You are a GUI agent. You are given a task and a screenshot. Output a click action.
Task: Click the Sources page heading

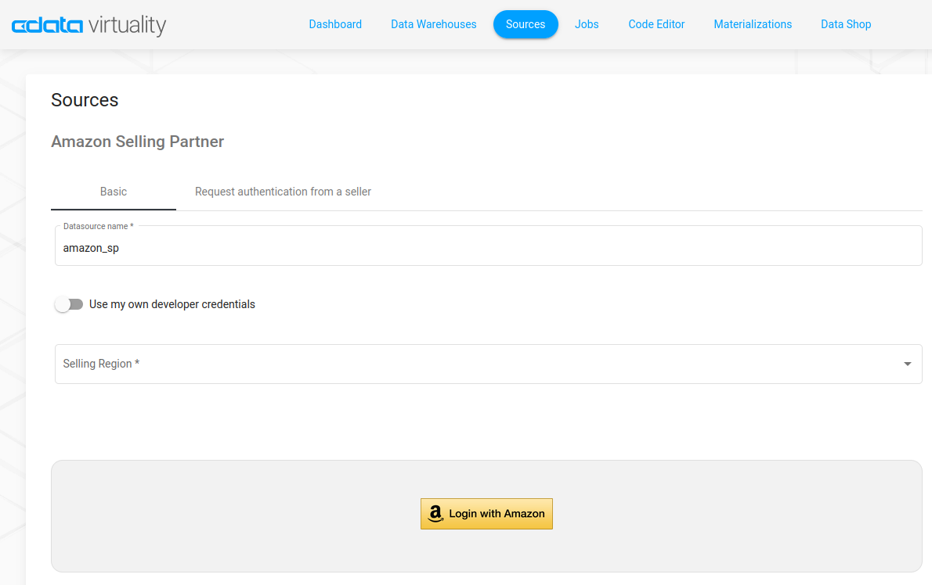85,100
